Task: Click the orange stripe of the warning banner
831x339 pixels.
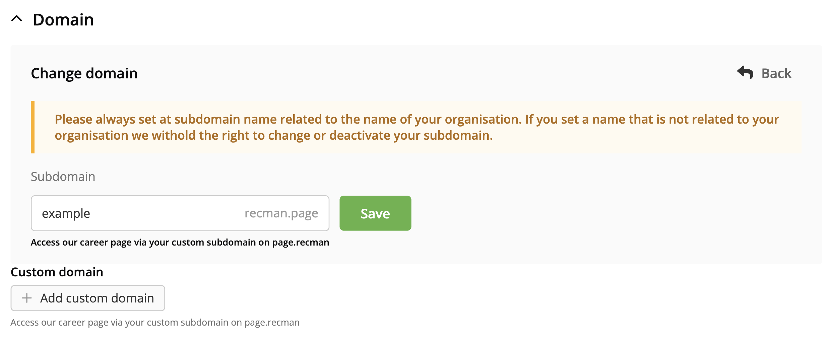Action: point(33,127)
